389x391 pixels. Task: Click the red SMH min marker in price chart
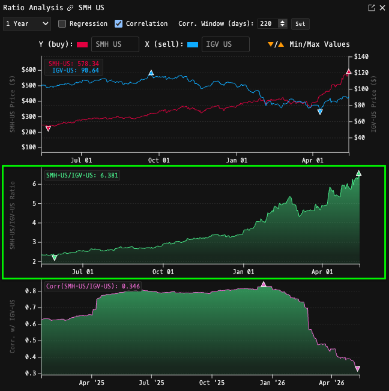(x=48, y=129)
